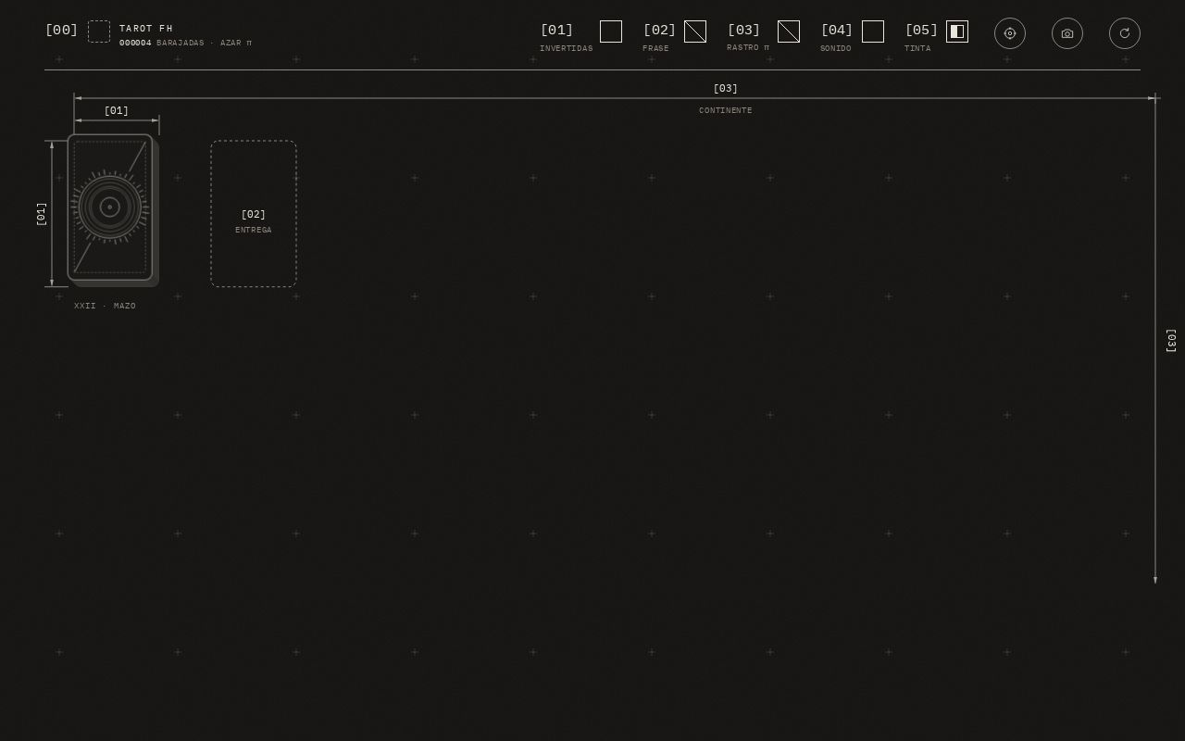Toggle the Frase option box
Screen dimensions: 1185x741
[x=695, y=31]
